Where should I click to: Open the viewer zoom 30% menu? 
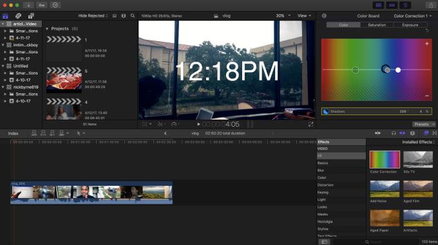coord(283,16)
